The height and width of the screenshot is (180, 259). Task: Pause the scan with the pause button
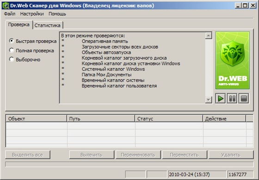coord(232,98)
